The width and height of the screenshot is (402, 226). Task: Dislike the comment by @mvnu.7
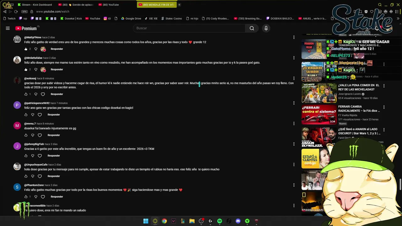click(33, 135)
